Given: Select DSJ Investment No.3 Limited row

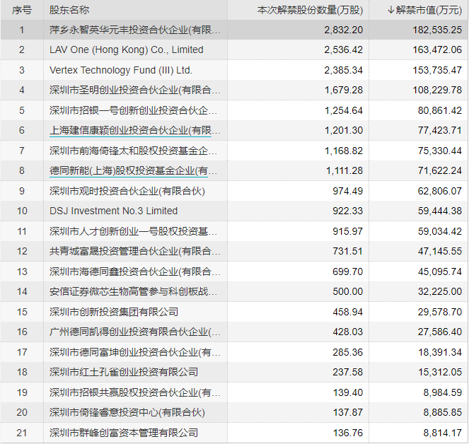Looking at the screenshot, I should 113,211.
